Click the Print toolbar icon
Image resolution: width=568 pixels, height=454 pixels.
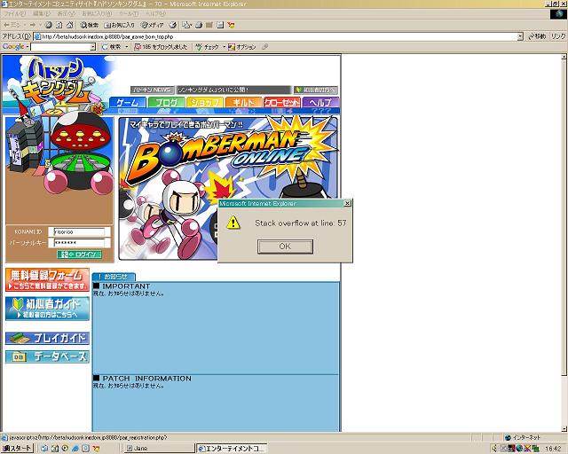pyautogui.click(x=199, y=25)
